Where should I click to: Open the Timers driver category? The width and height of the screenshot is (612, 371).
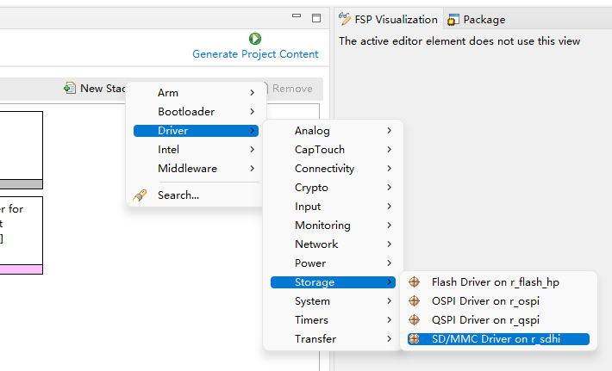pyautogui.click(x=311, y=320)
